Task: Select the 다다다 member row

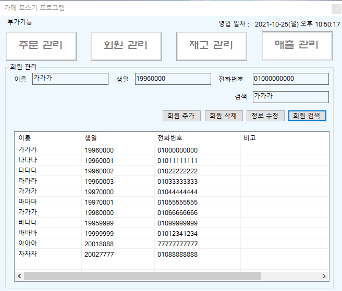Action: coord(172,171)
